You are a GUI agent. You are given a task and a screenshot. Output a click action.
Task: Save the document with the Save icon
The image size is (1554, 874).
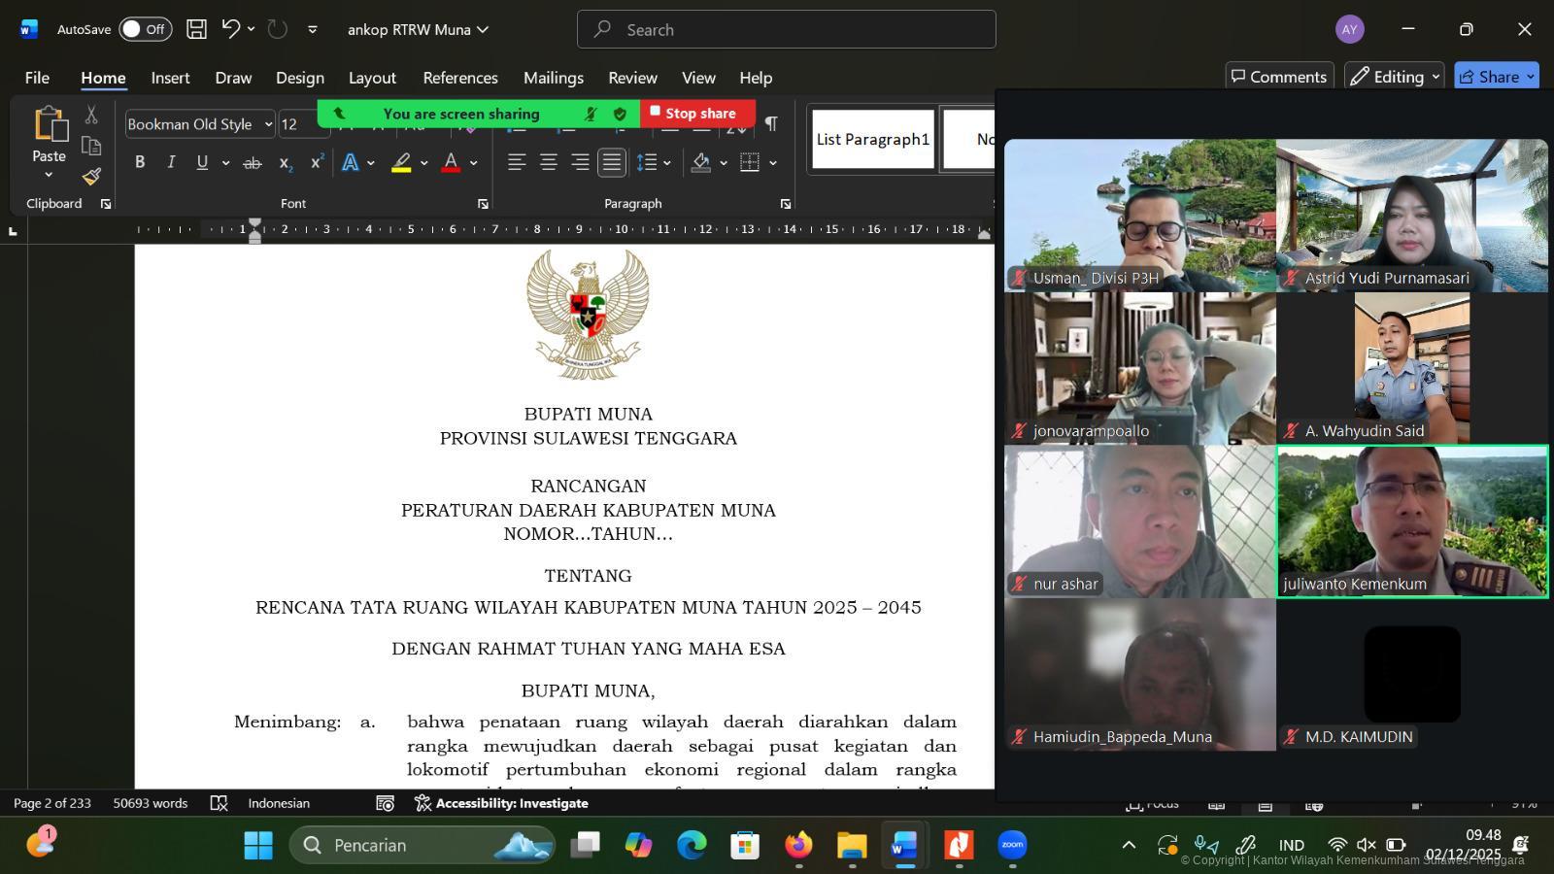pyautogui.click(x=196, y=29)
